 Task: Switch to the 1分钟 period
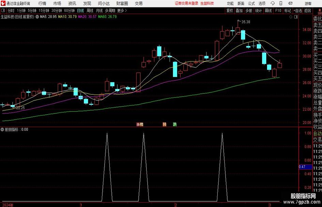click(21, 11)
